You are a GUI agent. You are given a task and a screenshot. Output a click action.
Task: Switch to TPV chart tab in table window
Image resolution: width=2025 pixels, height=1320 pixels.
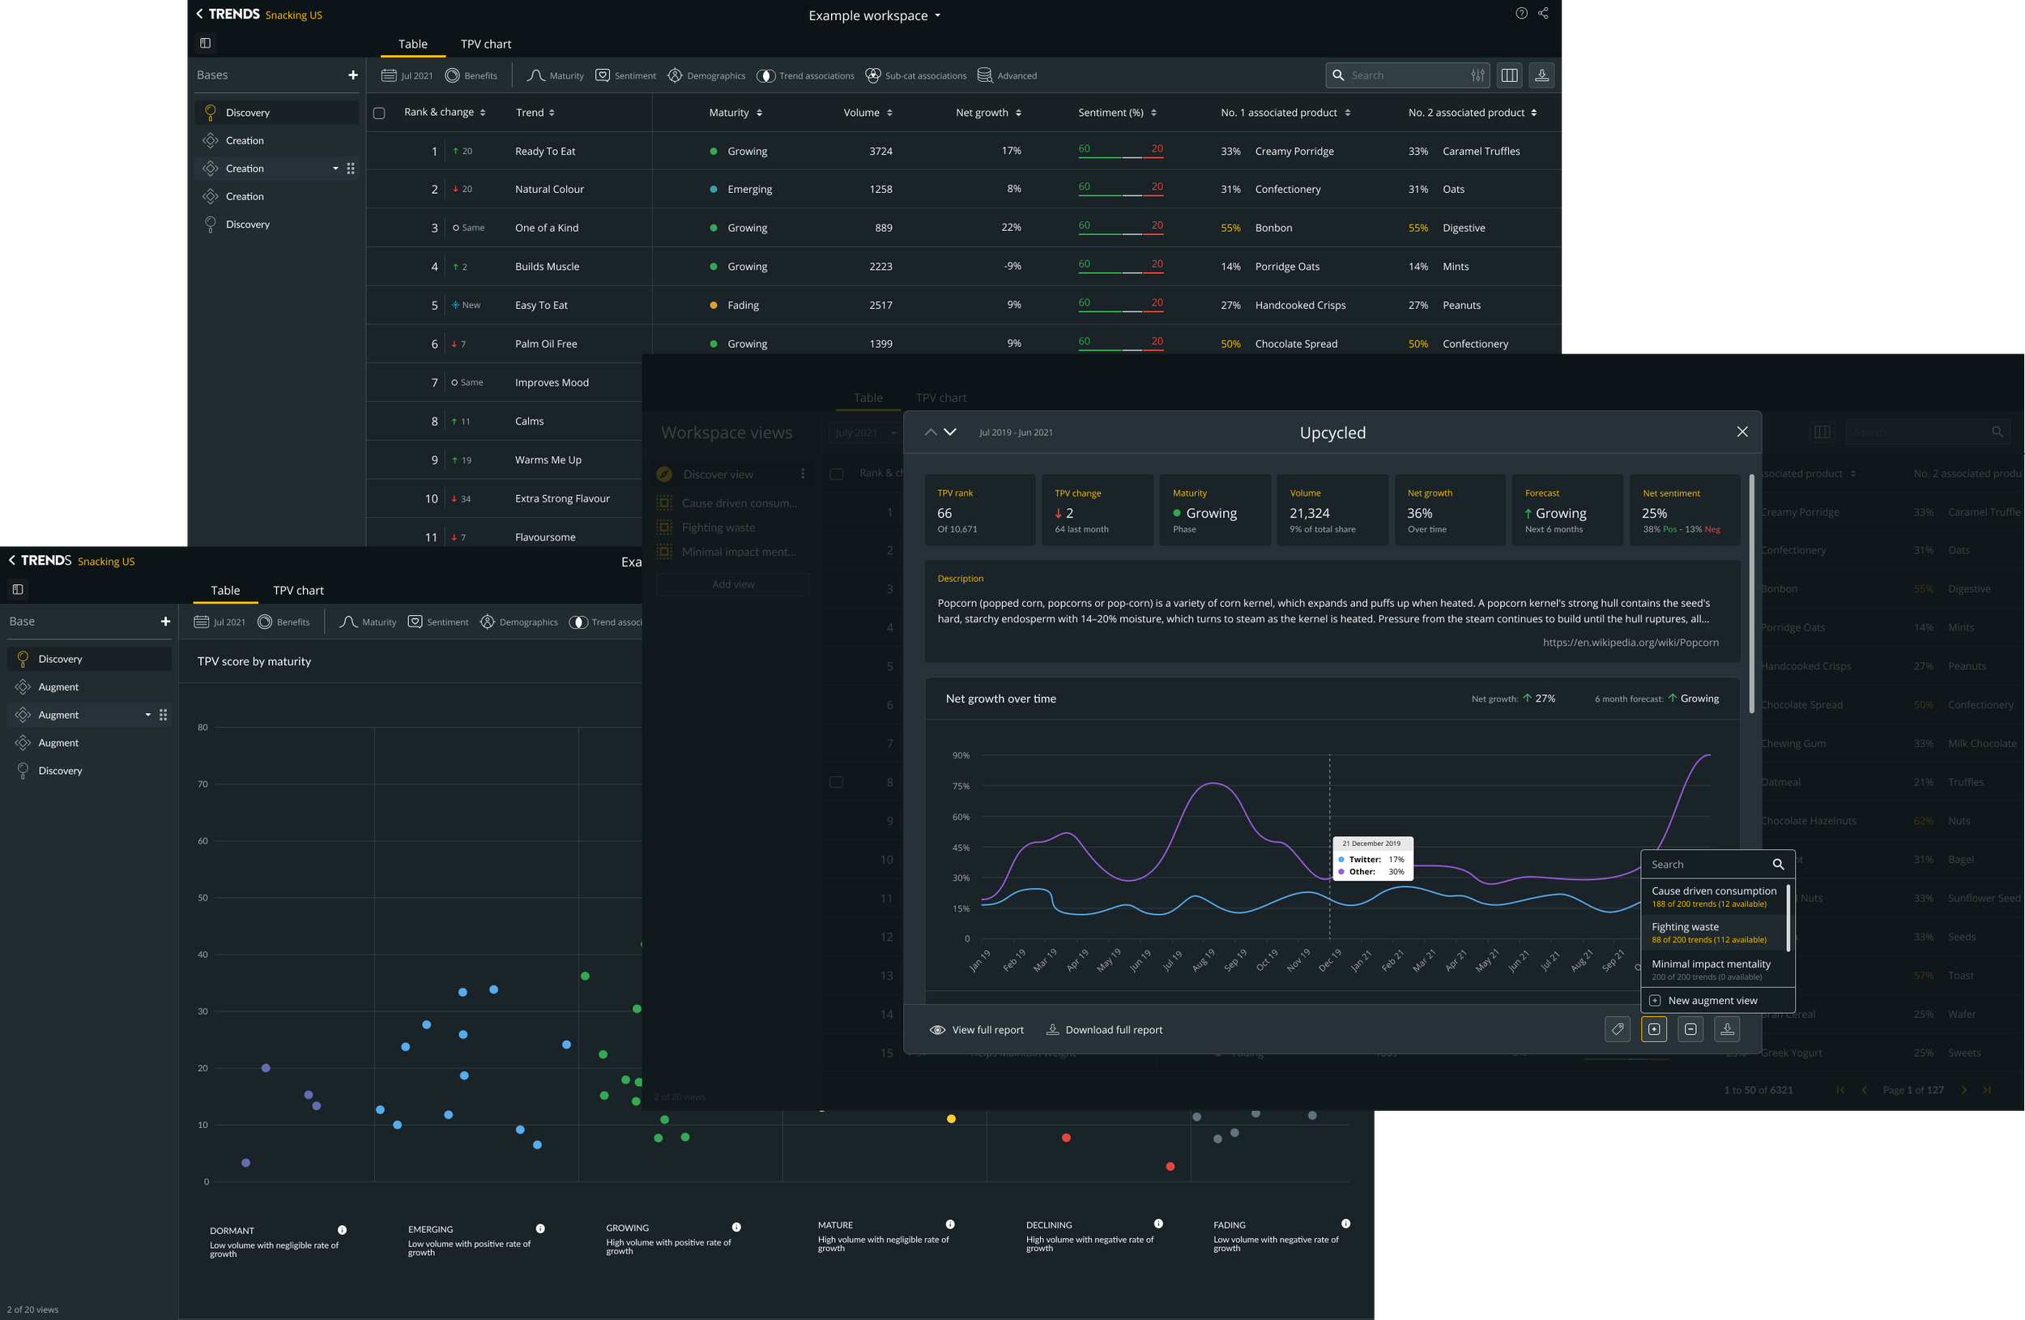coord(486,44)
